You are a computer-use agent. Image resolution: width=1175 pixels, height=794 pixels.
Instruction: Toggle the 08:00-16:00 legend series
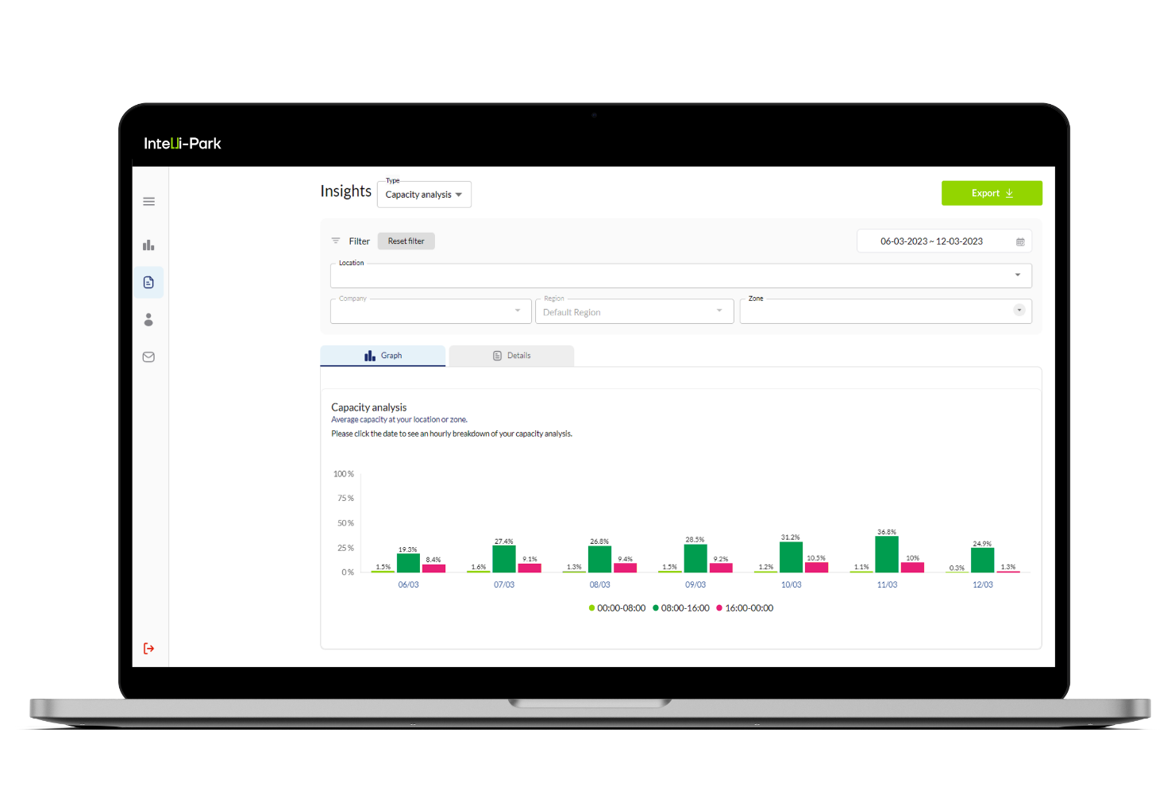coord(681,608)
